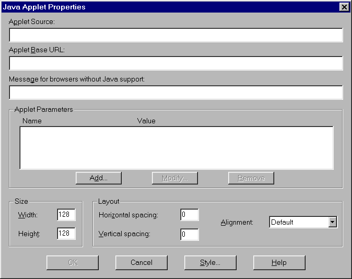This screenshot has width=352, height=279.
Task: Click the Value column label
Action: click(x=146, y=121)
